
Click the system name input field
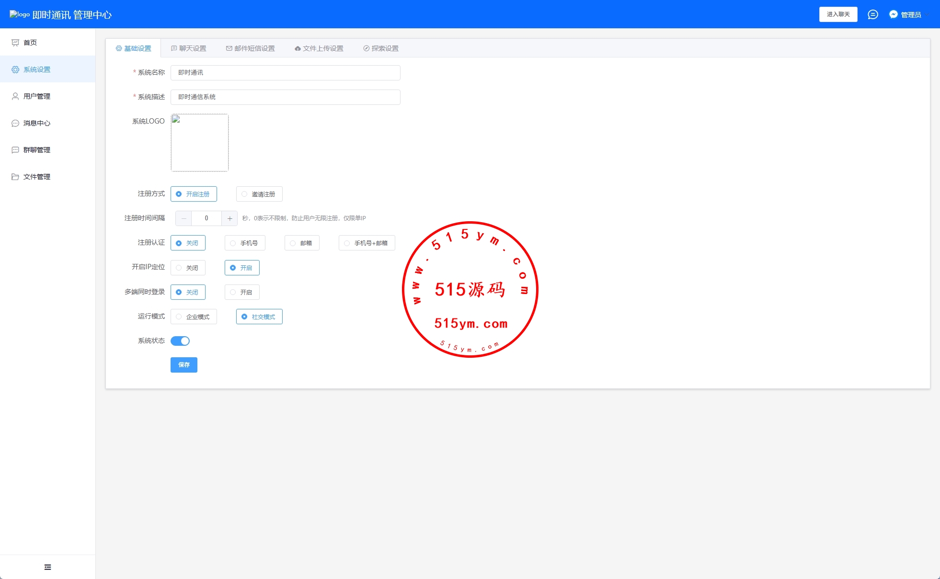[285, 73]
